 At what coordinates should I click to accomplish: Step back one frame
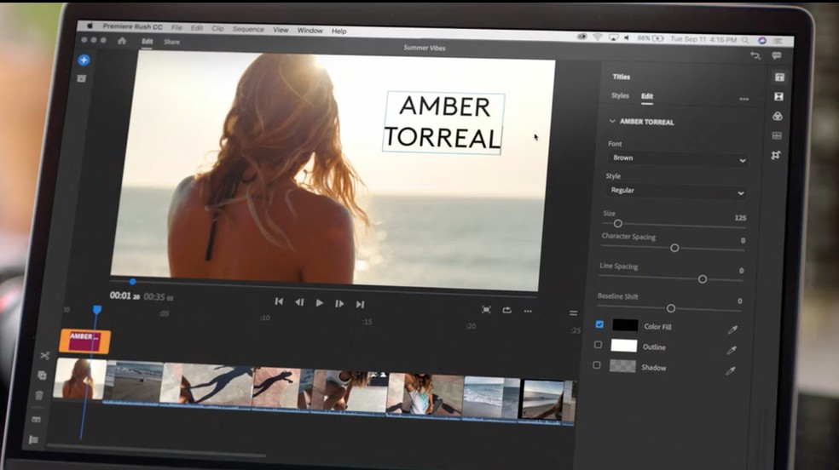tap(299, 302)
